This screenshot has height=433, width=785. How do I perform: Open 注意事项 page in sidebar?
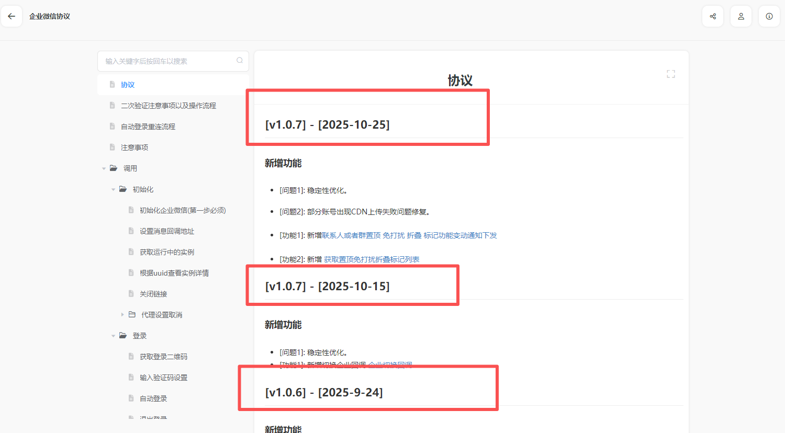(173, 147)
